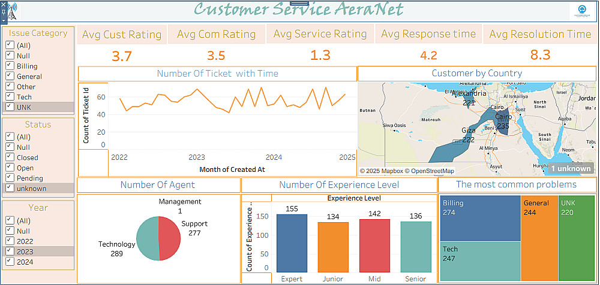Select the Billing 274 treemap tile

coord(480,219)
